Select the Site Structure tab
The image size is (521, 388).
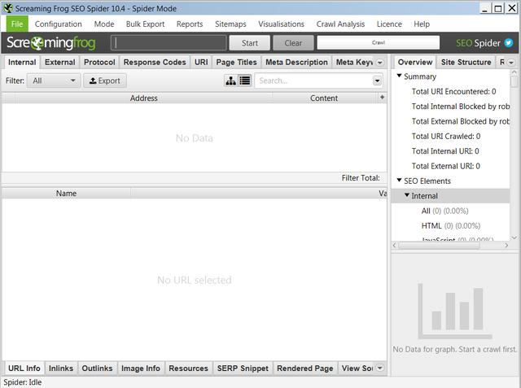[466, 62]
